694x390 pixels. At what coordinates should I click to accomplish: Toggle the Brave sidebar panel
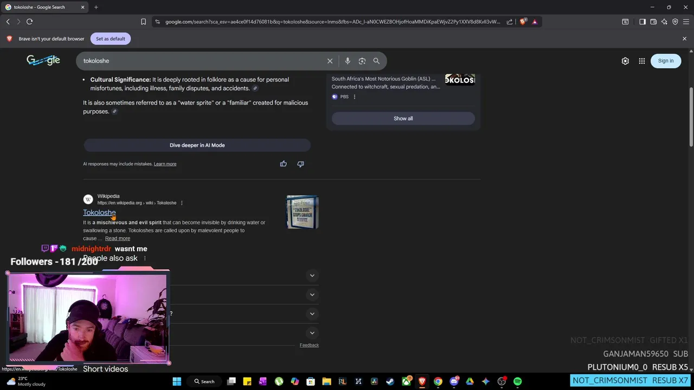coord(642,22)
